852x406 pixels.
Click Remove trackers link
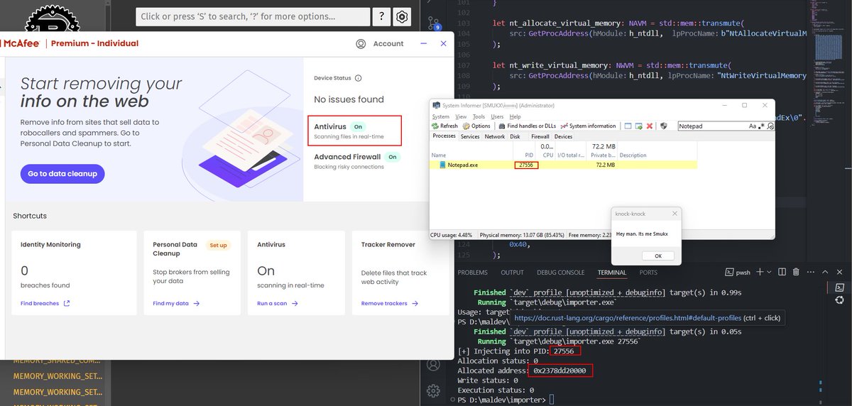point(390,303)
